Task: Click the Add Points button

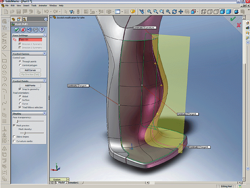Action: click(30, 85)
